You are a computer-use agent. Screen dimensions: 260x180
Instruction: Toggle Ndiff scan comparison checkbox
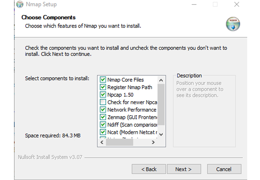click(103, 124)
